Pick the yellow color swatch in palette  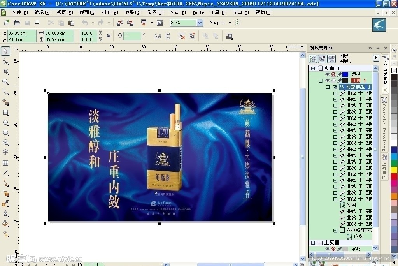pos(394,170)
